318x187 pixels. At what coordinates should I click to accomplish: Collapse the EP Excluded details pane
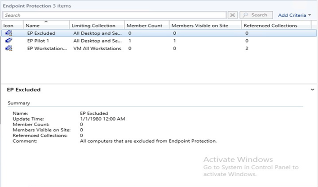point(313,90)
